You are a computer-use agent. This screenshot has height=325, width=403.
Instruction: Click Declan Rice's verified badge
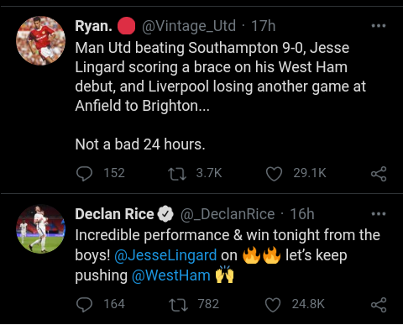165,214
